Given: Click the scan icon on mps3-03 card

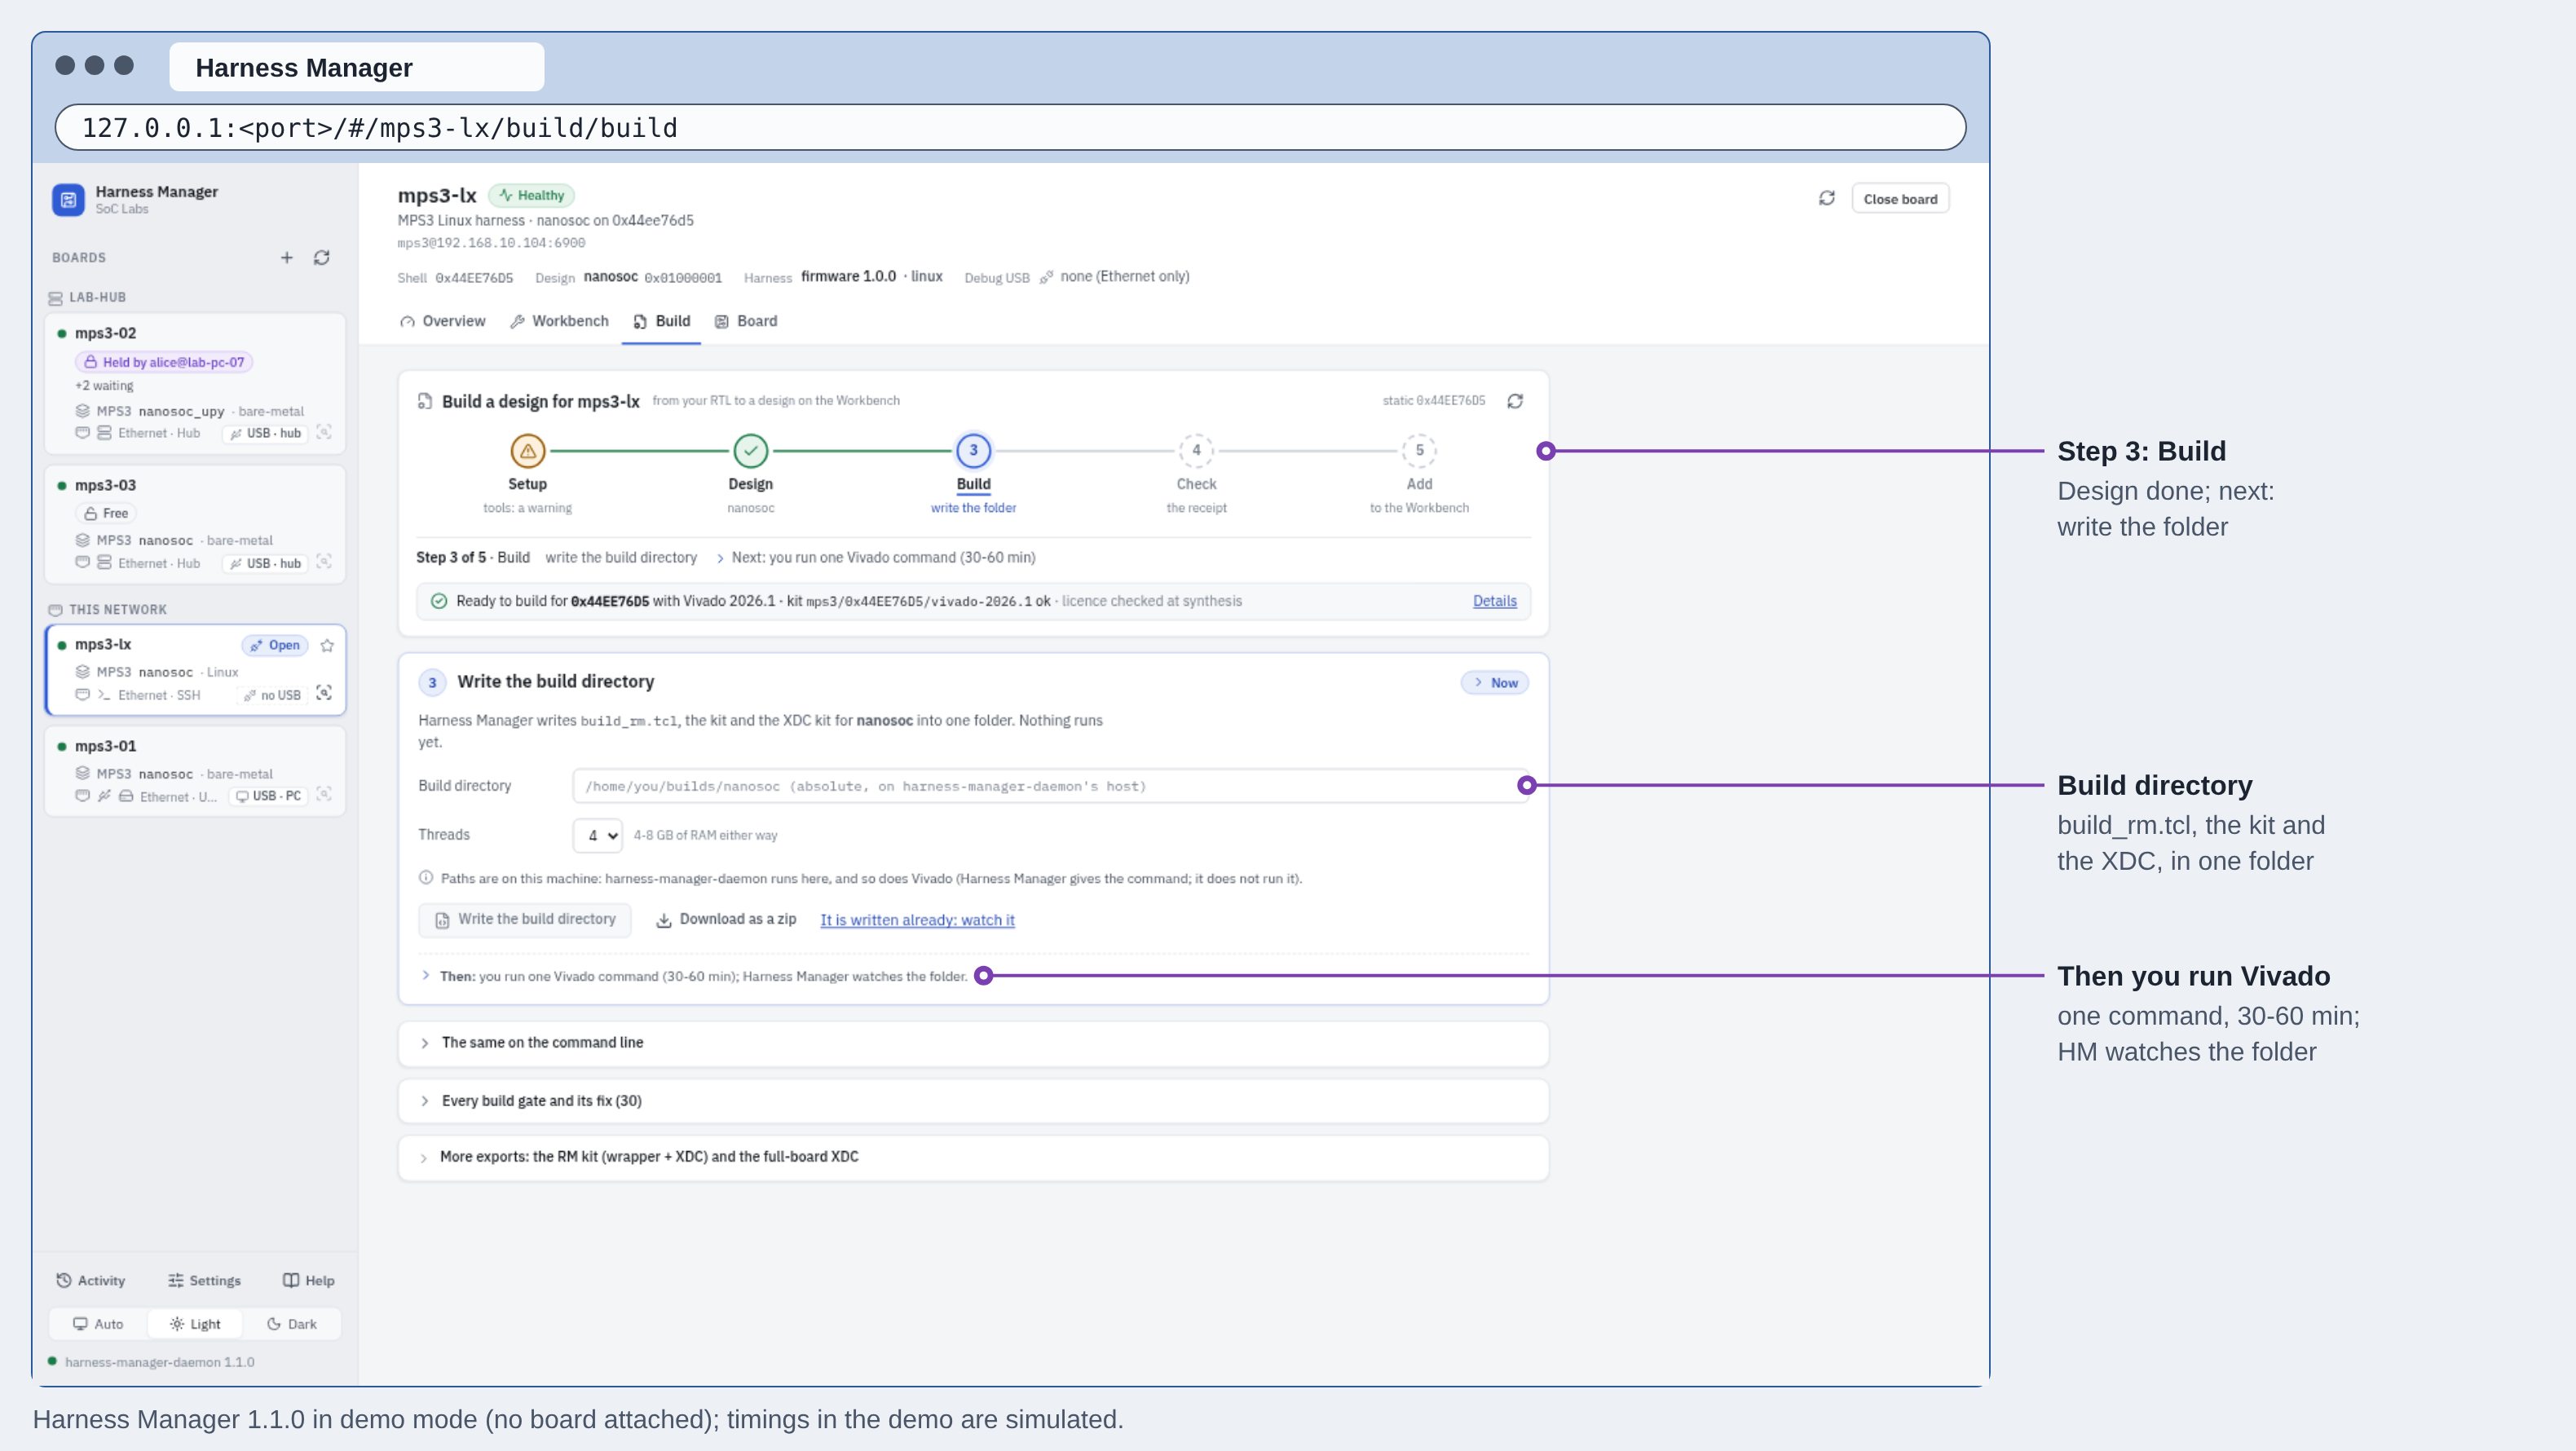Looking at the screenshot, I should coord(324,562).
